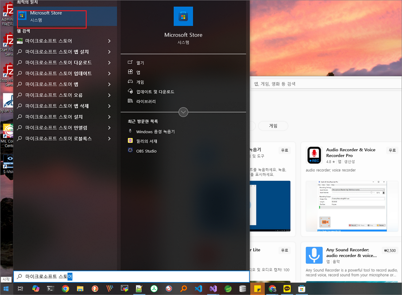Viewport: 402px width, 295px height.
Task: Open DuckDuckGo browser from the taskbar
Action: [95, 289]
